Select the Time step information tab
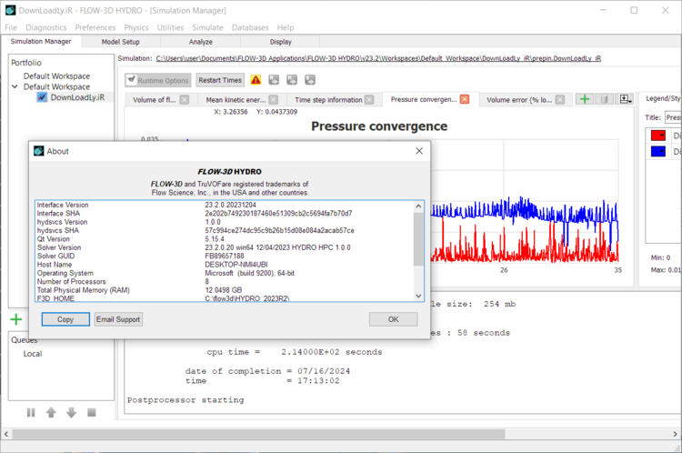682x453 pixels. point(328,100)
